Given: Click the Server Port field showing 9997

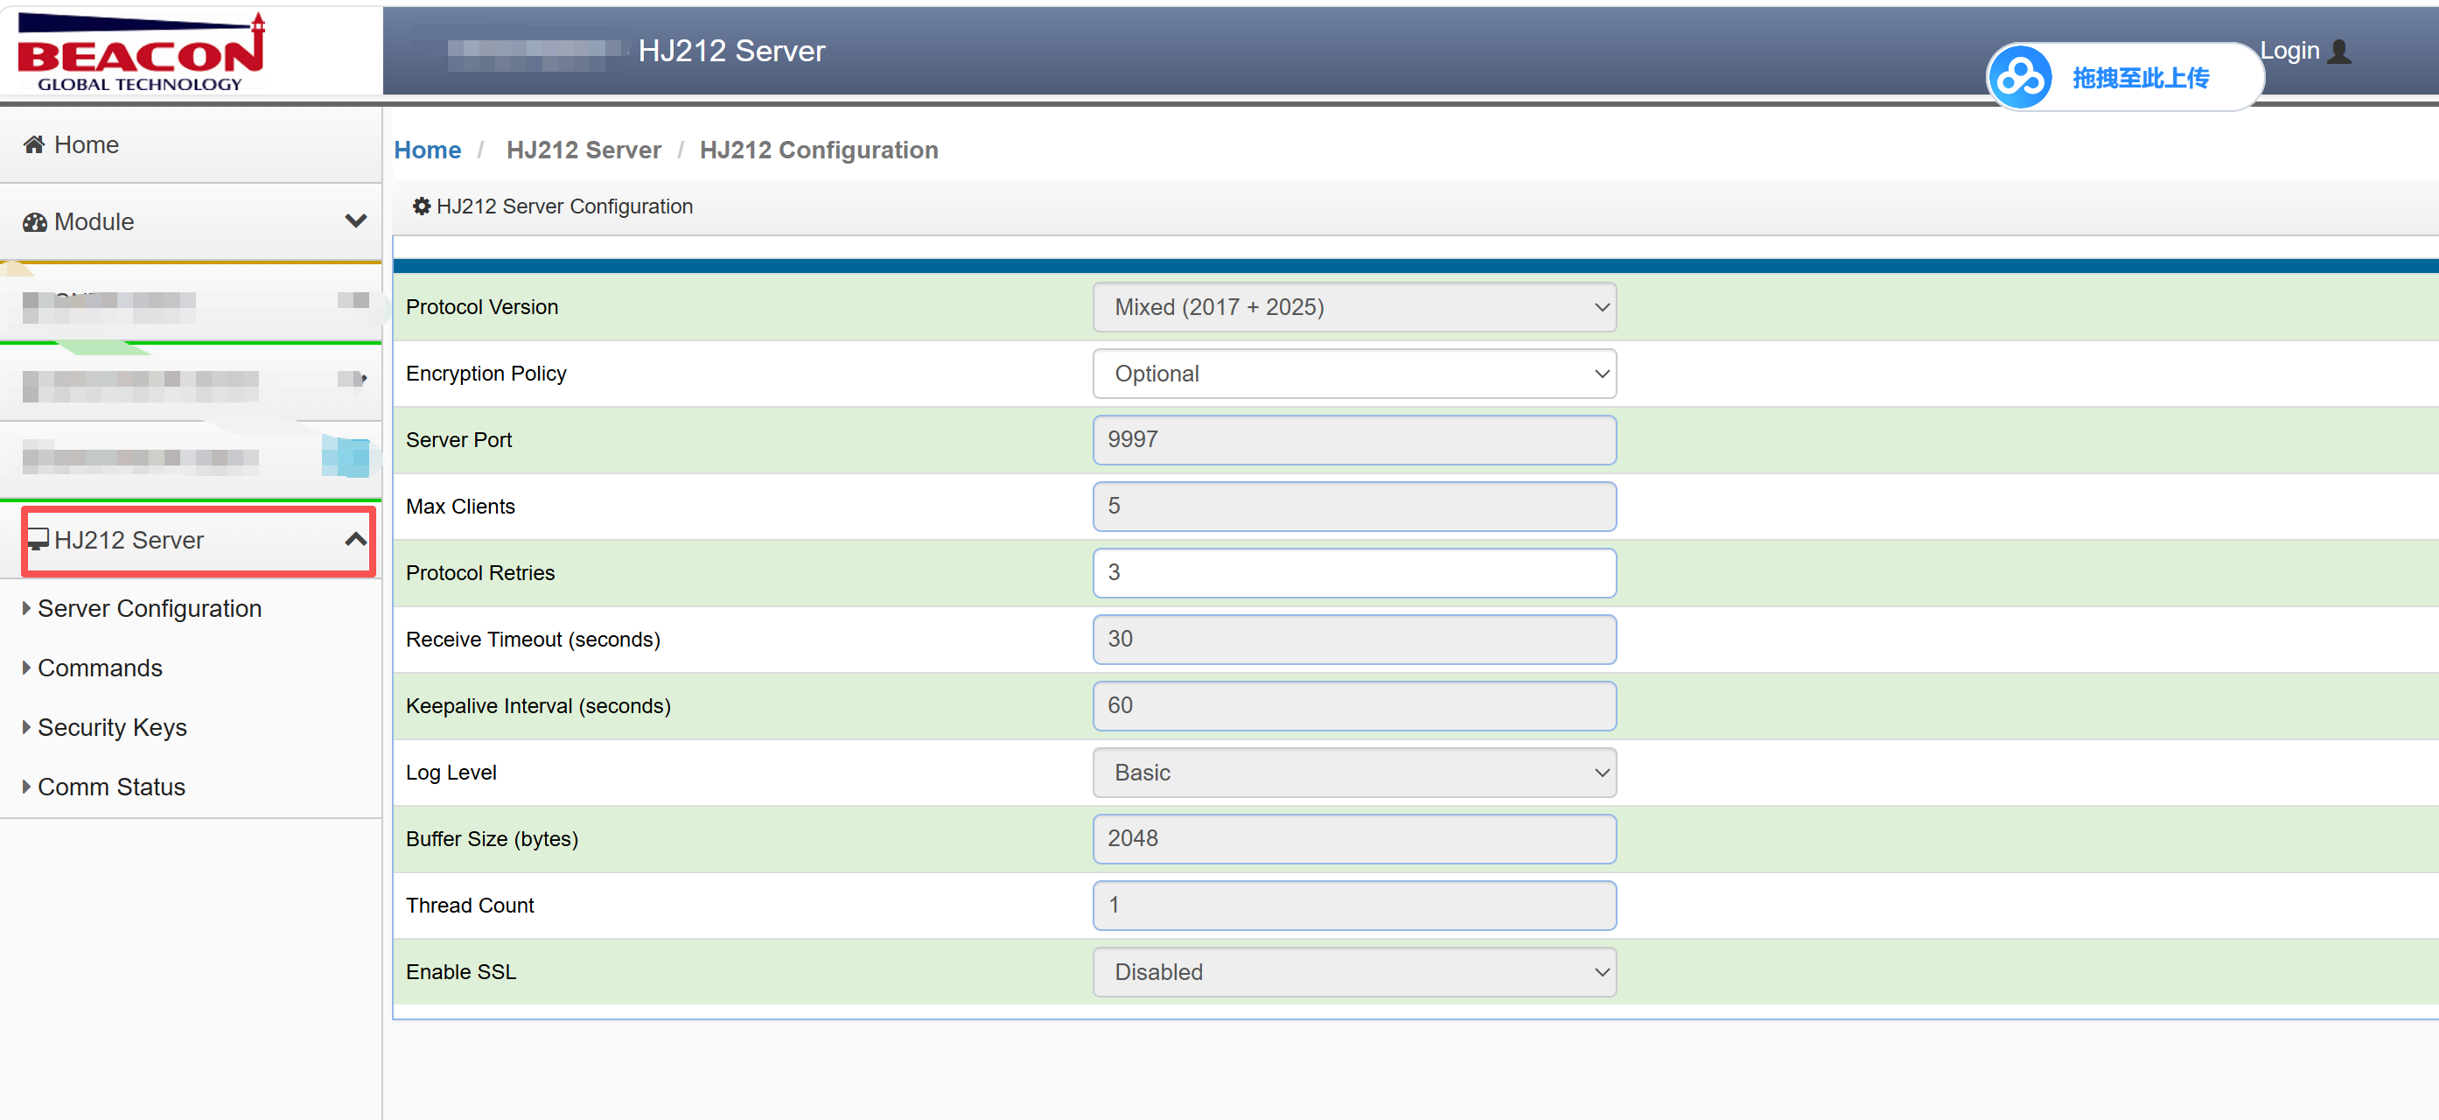Looking at the screenshot, I should [x=1354, y=439].
